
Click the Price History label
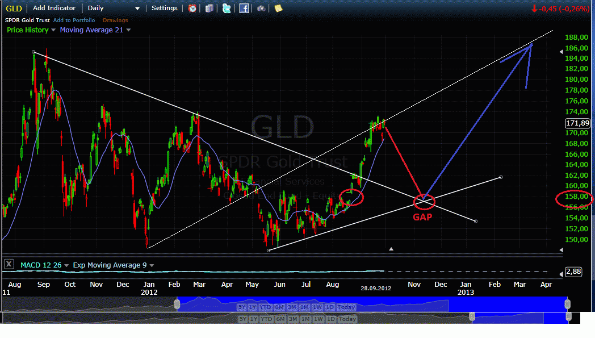click(x=28, y=30)
